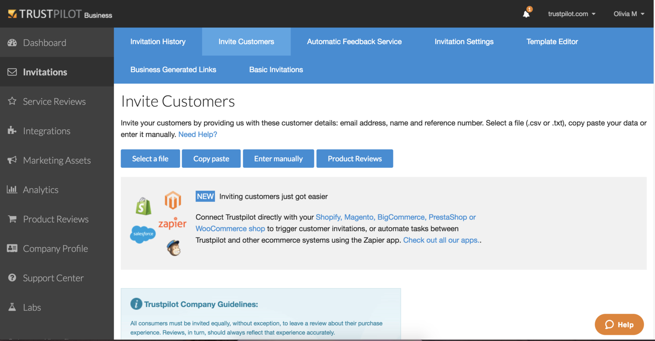The height and width of the screenshot is (341, 655).
Task: Click the Integrations puzzle piece icon
Action: [x=12, y=131]
